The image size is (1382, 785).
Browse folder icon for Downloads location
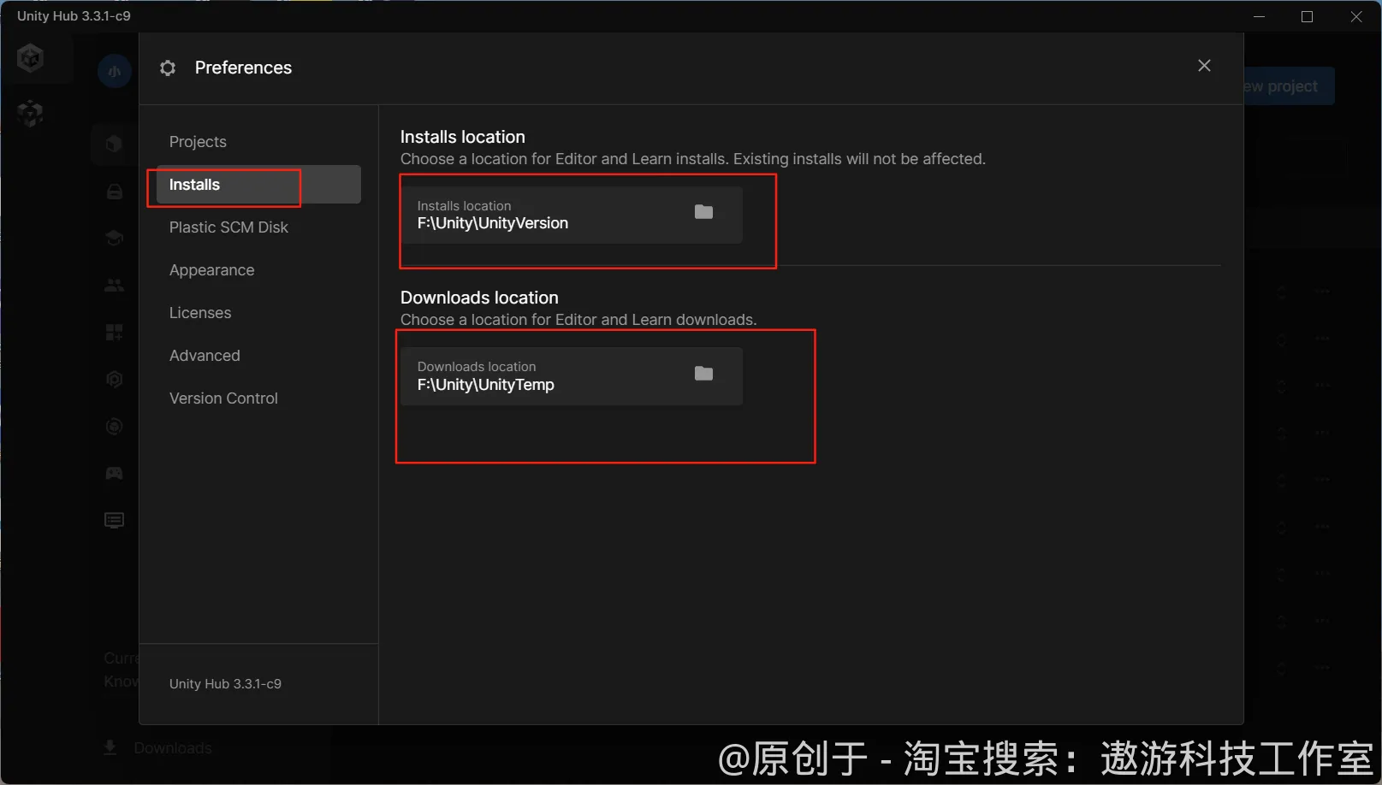703,374
